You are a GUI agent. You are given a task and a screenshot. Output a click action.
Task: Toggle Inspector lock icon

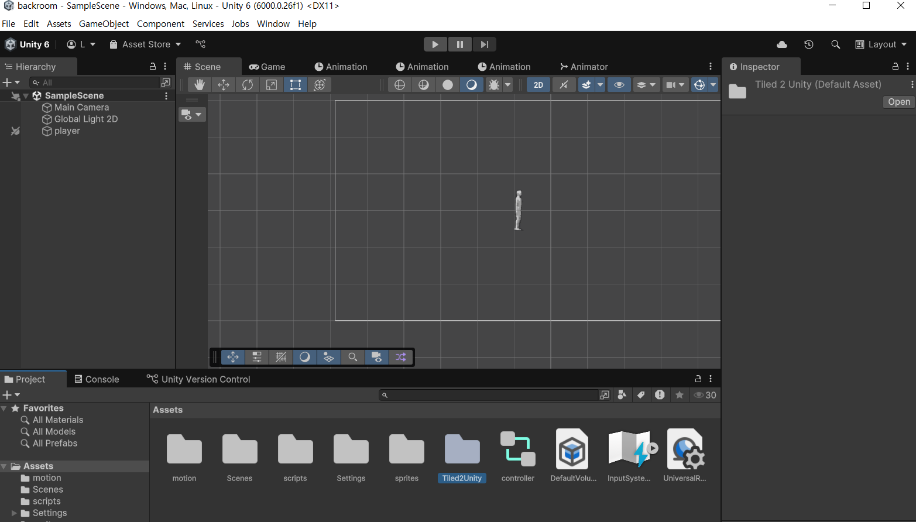pos(895,67)
